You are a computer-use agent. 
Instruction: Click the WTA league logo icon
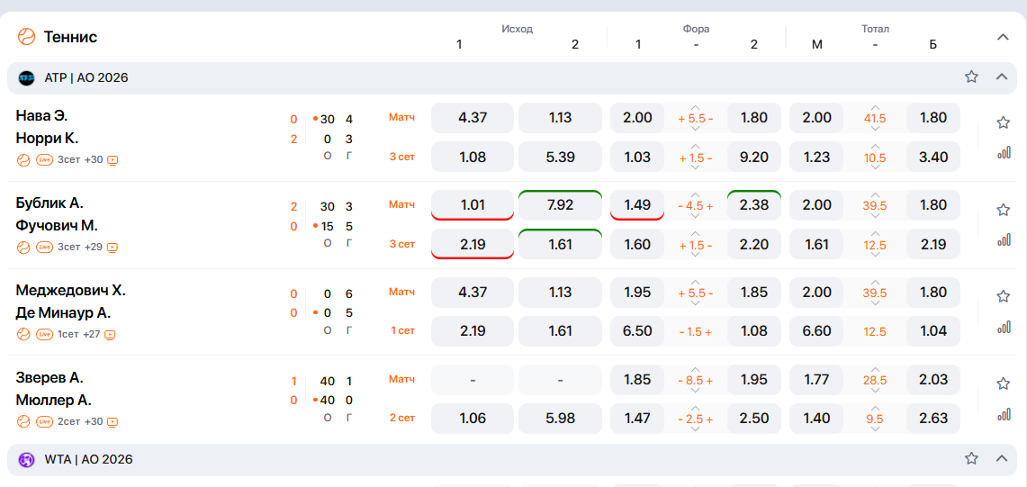click(x=26, y=460)
